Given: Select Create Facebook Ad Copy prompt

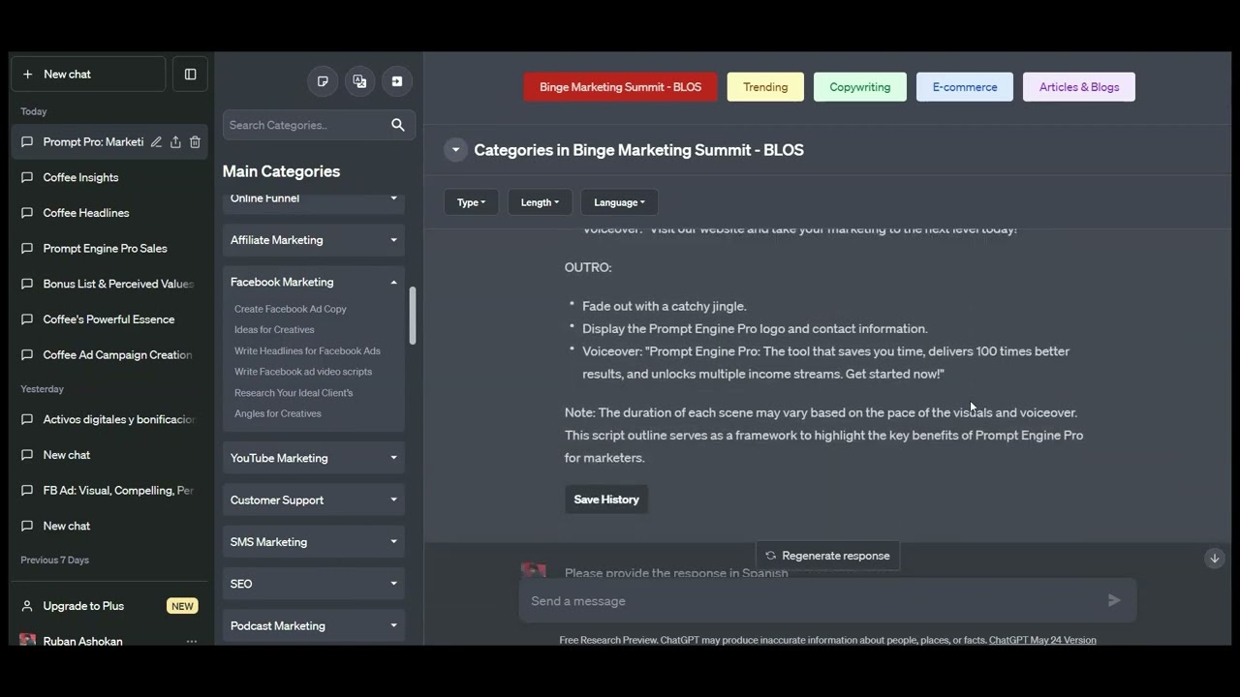Looking at the screenshot, I should point(291,309).
